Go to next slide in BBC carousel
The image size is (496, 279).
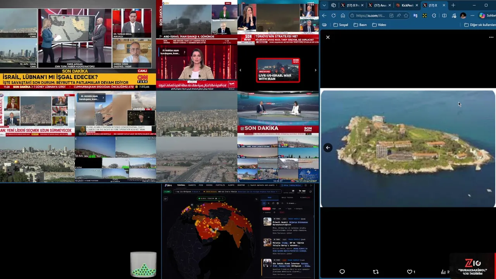coord(315,70)
